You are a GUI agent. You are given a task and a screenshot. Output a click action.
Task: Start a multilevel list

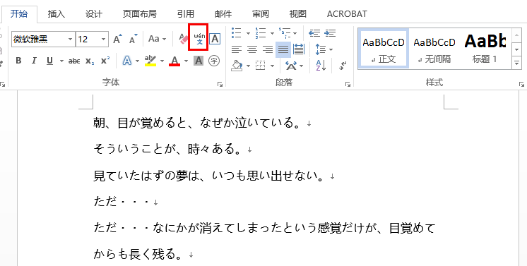(x=285, y=33)
